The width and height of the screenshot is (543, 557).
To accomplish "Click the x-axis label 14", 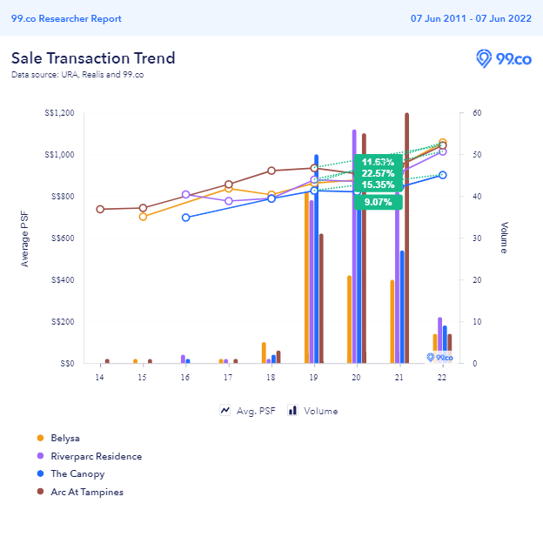I will (100, 377).
